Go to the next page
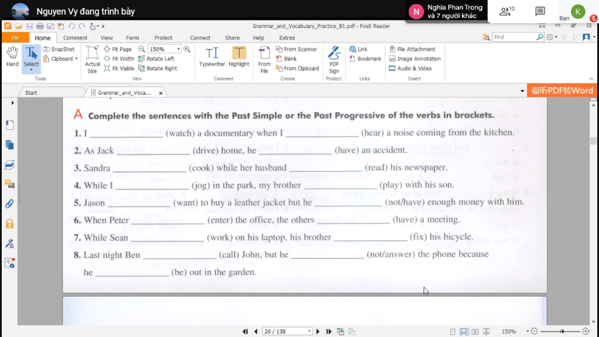 318,332
